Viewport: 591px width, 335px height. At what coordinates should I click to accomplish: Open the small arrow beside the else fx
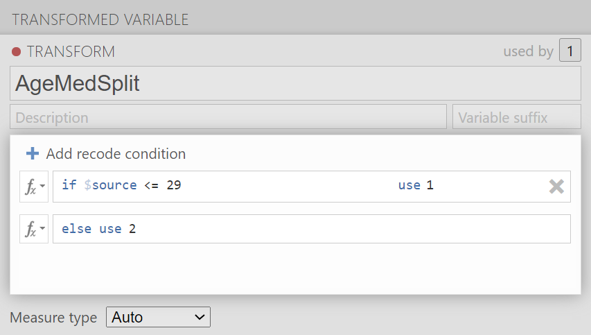click(x=42, y=230)
